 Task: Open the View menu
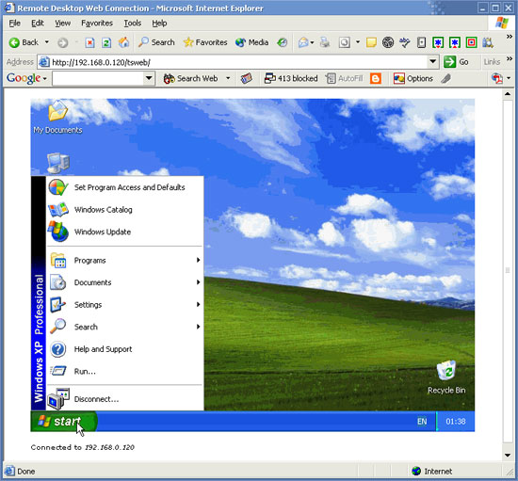click(62, 24)
